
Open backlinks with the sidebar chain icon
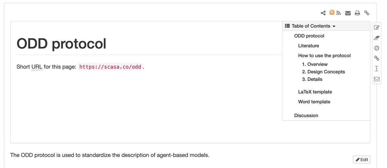coord(377,58)
